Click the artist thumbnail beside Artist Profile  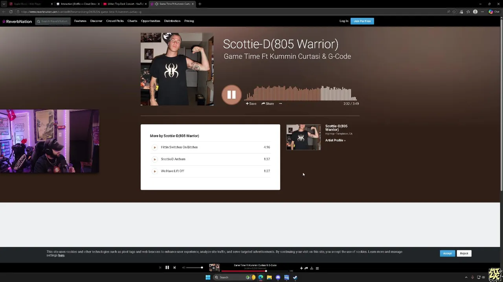303,137
